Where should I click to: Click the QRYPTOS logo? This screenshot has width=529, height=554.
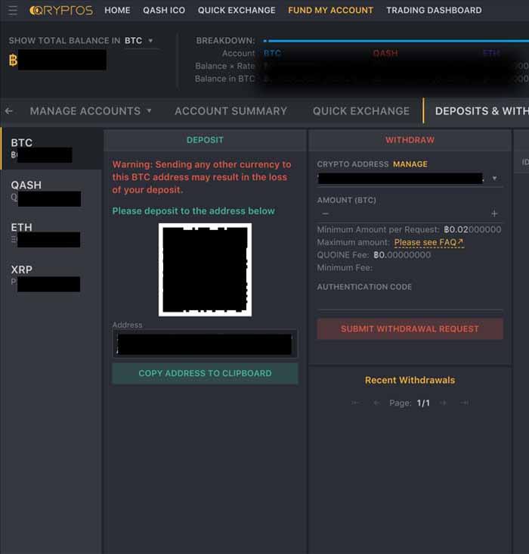pos(61,11)
